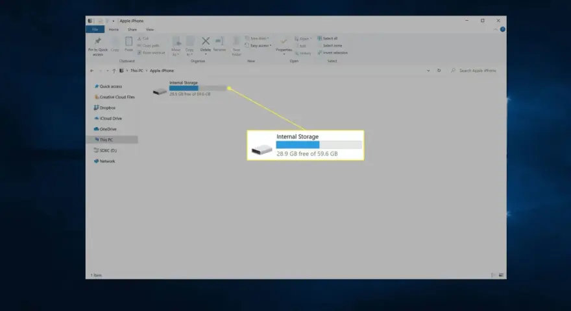Click Pin to Quick access in ribbon
Viewport: 571px width, 311px height.
[x=98, y=47]
